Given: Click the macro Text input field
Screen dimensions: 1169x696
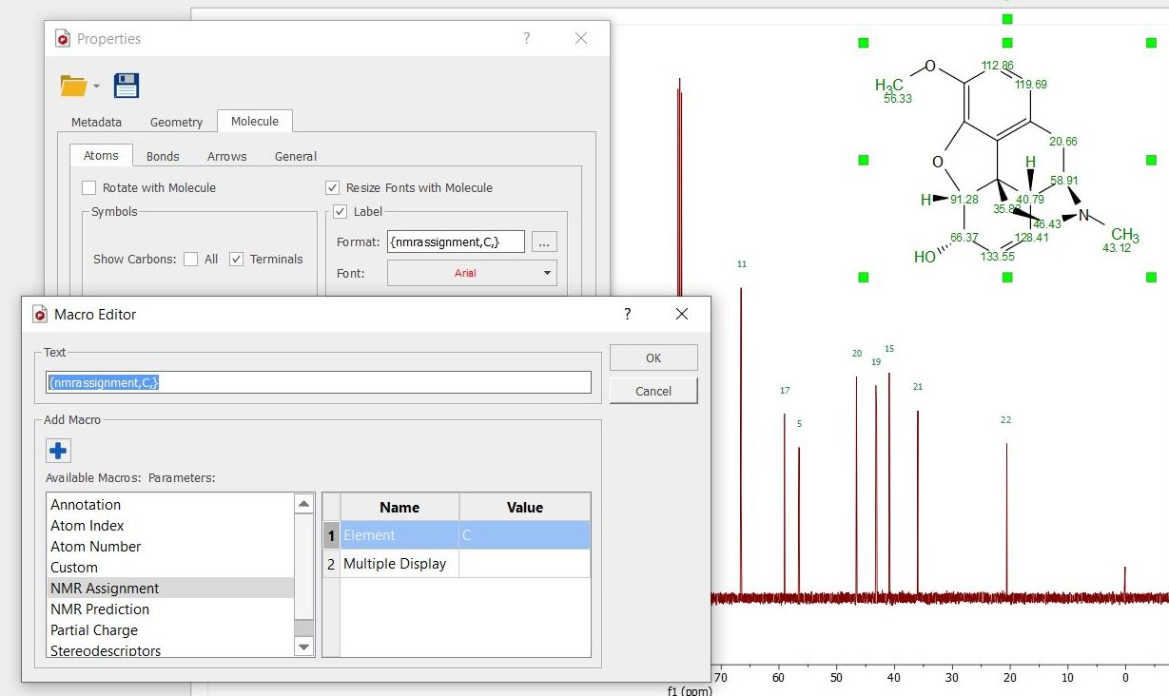Looking at the screenshot, I should click(x=319, y=382).
